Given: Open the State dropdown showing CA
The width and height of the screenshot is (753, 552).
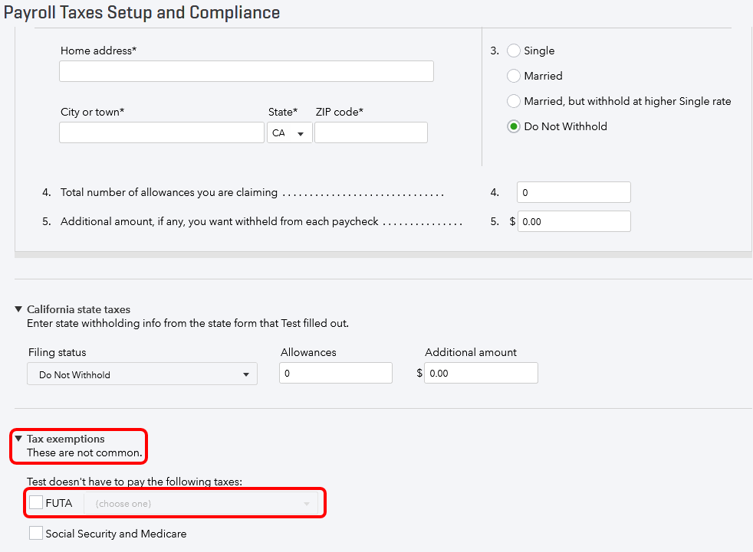Looking at the screenshot, I should coord(290,133).
